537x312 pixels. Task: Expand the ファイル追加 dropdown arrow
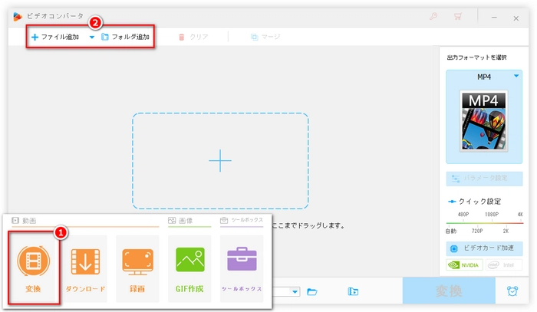point(92,37)
